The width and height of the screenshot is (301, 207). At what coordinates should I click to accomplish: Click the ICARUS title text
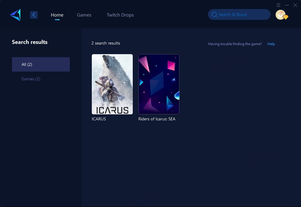[99, 119]
